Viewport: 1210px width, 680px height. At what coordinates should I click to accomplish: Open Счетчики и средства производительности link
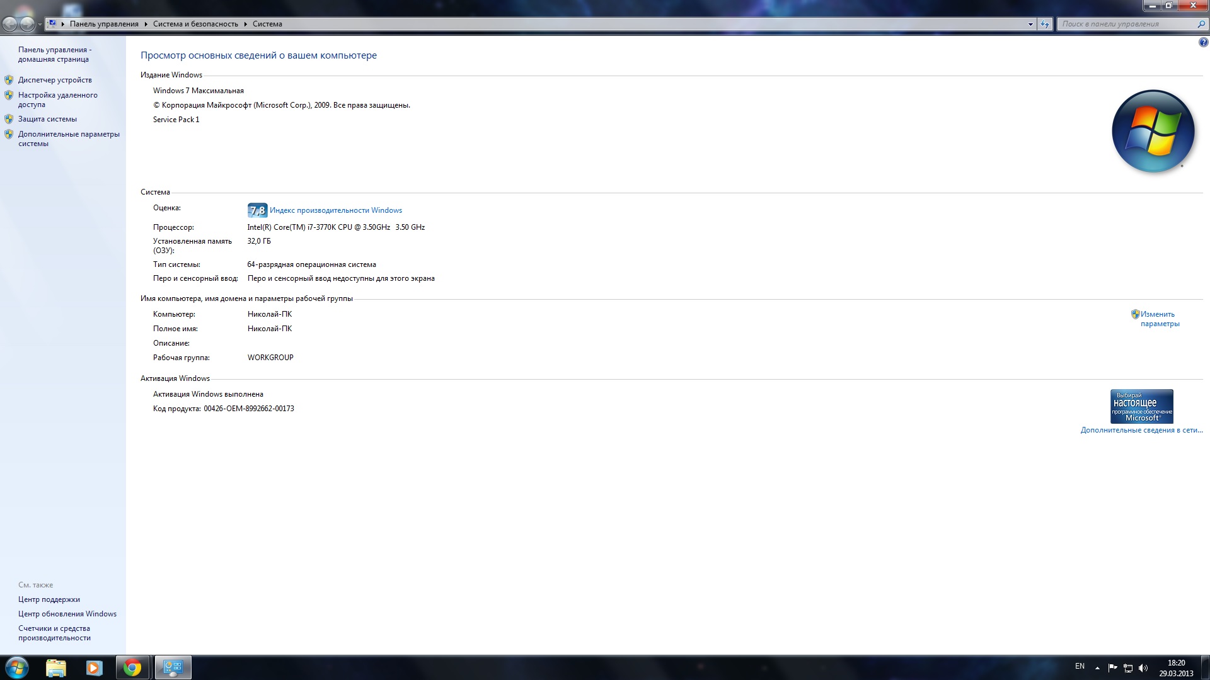54,633
